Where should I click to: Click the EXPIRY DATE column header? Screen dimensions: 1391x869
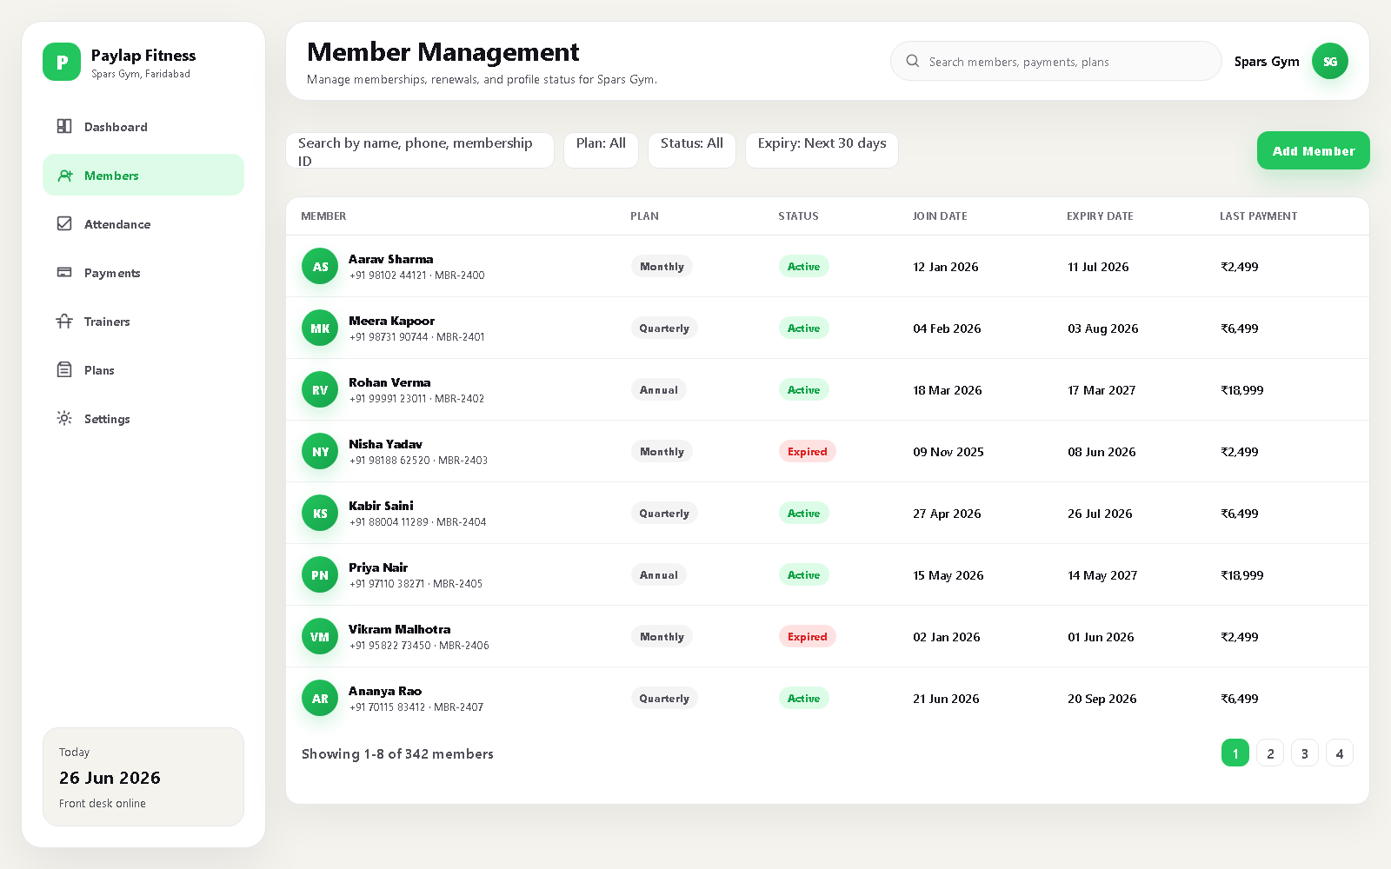tap(1100, 216)
